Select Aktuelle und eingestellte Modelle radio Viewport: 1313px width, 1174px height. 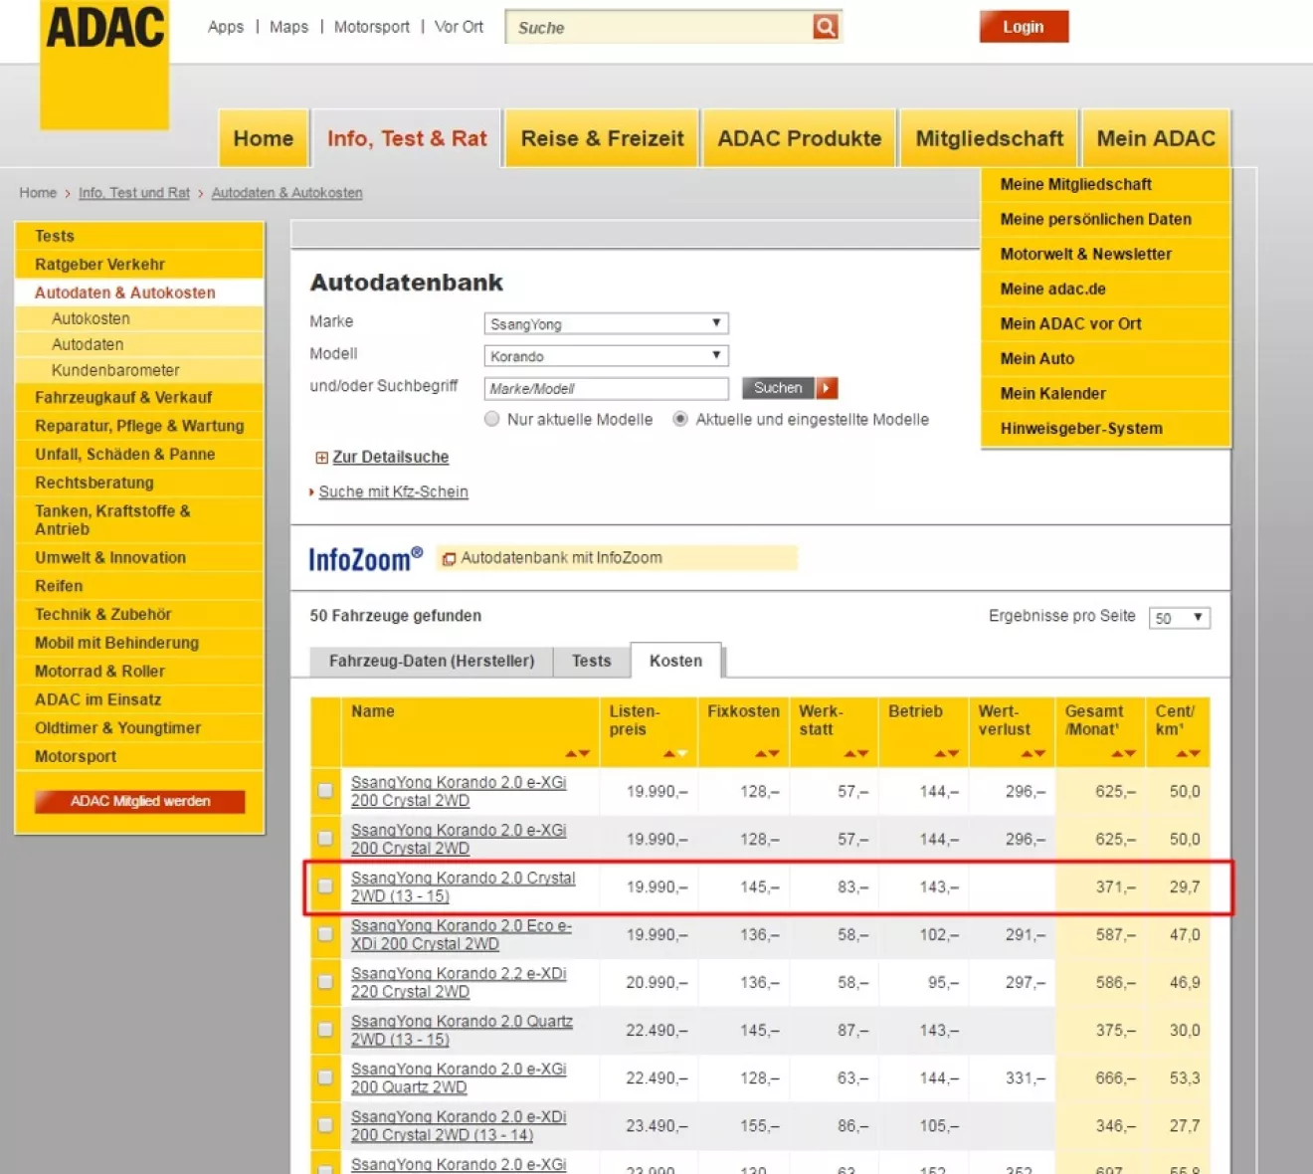pyautogui.click(x=680, y=419)
